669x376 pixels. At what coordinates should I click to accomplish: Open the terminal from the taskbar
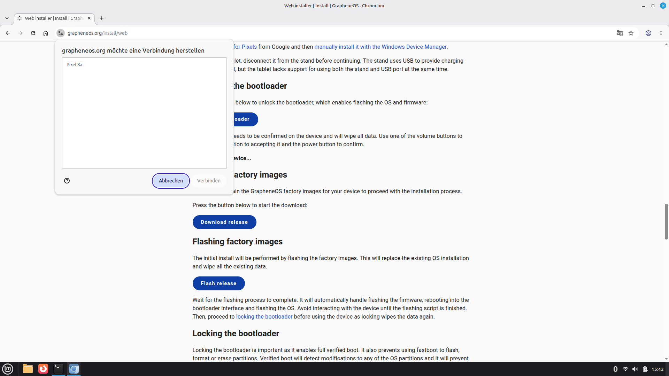[x=59, y=369]
